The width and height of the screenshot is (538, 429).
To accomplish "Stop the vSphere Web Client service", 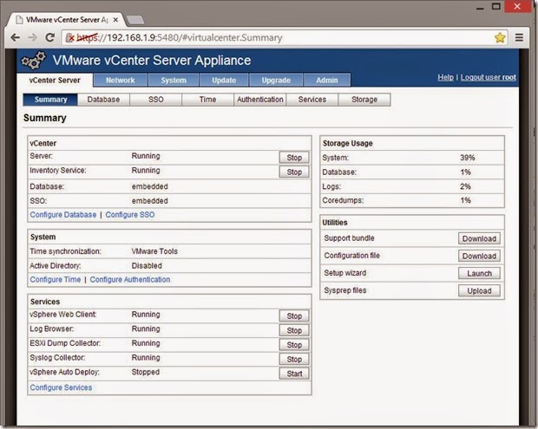I will 294,316.
